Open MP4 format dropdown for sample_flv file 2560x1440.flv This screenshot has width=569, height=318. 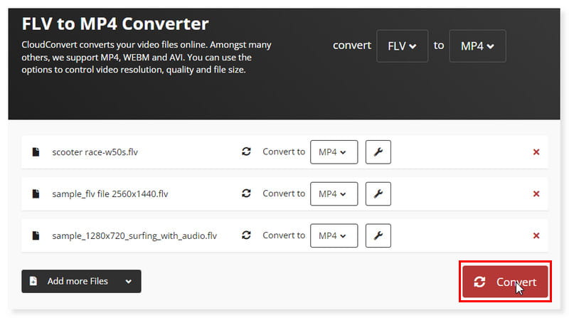click(334, 194)
